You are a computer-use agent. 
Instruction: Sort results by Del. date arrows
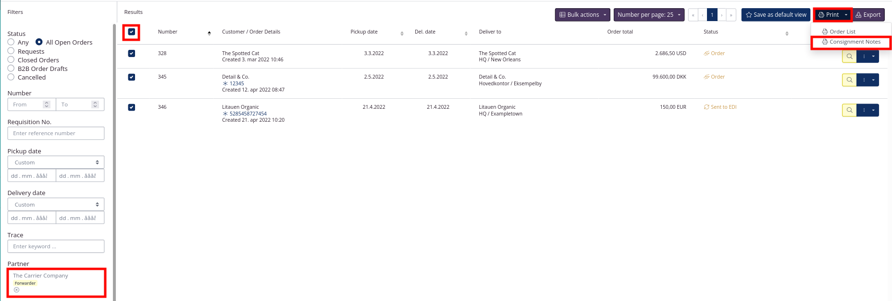[466, 33]
